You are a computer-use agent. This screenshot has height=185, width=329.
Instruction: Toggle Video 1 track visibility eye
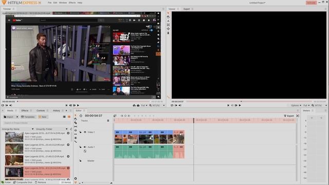(x=85, y=132)
